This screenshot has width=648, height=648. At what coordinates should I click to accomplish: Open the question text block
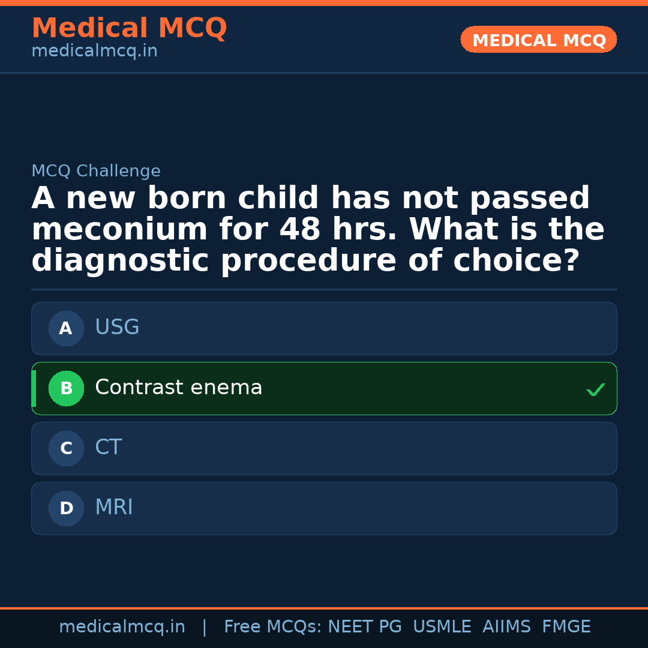(318, 229)
